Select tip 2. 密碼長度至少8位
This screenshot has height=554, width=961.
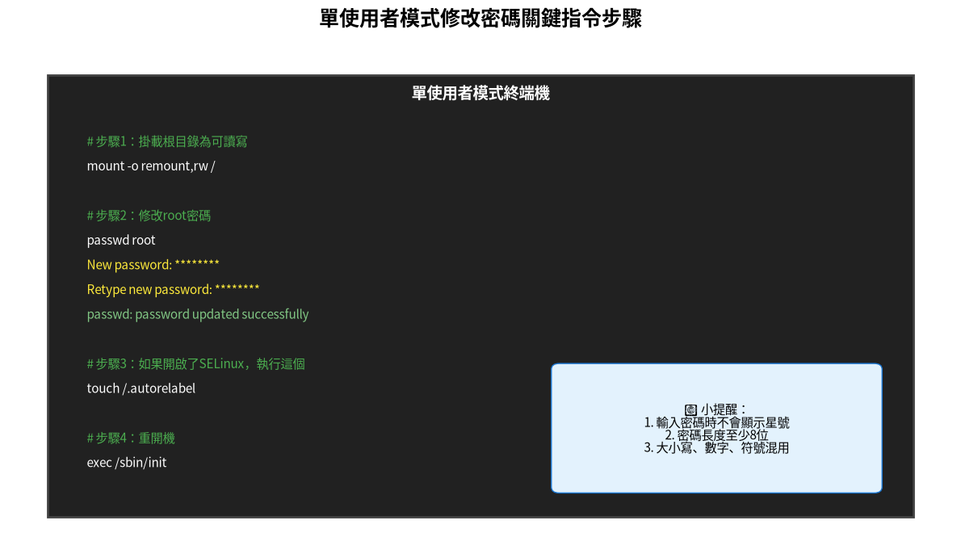[716, 435]
